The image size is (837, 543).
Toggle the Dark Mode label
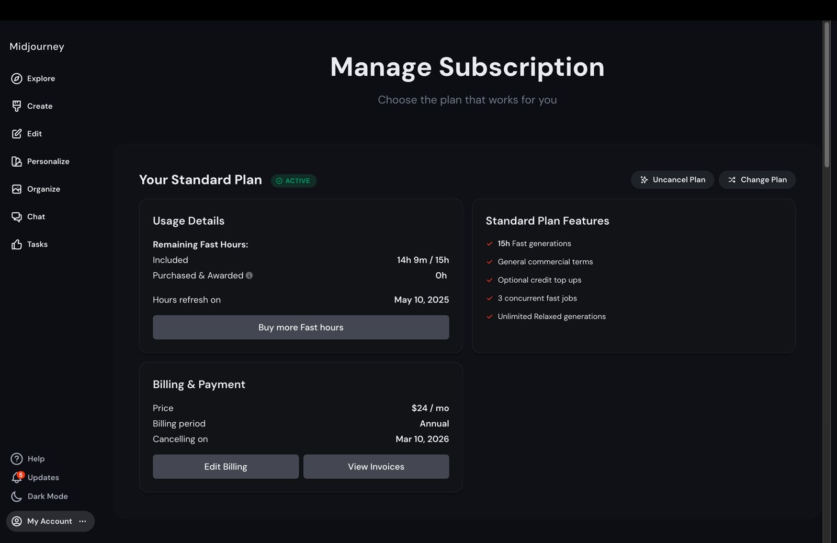48,496
